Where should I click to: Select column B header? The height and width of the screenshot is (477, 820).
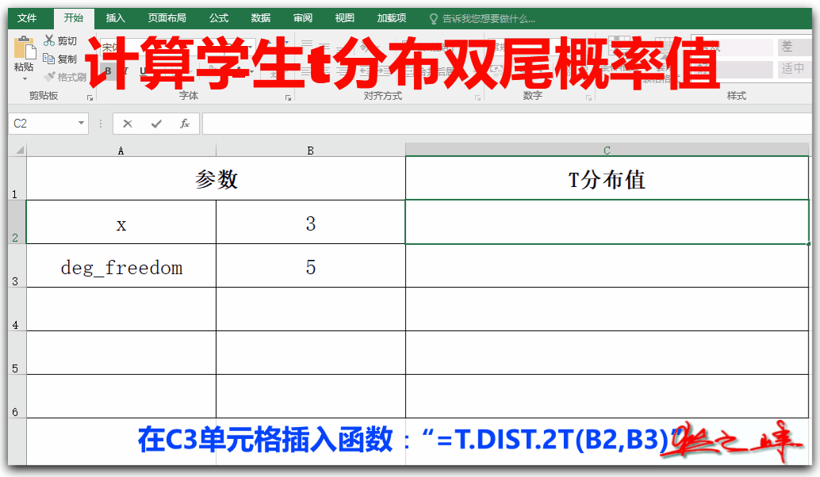(310, 151)
